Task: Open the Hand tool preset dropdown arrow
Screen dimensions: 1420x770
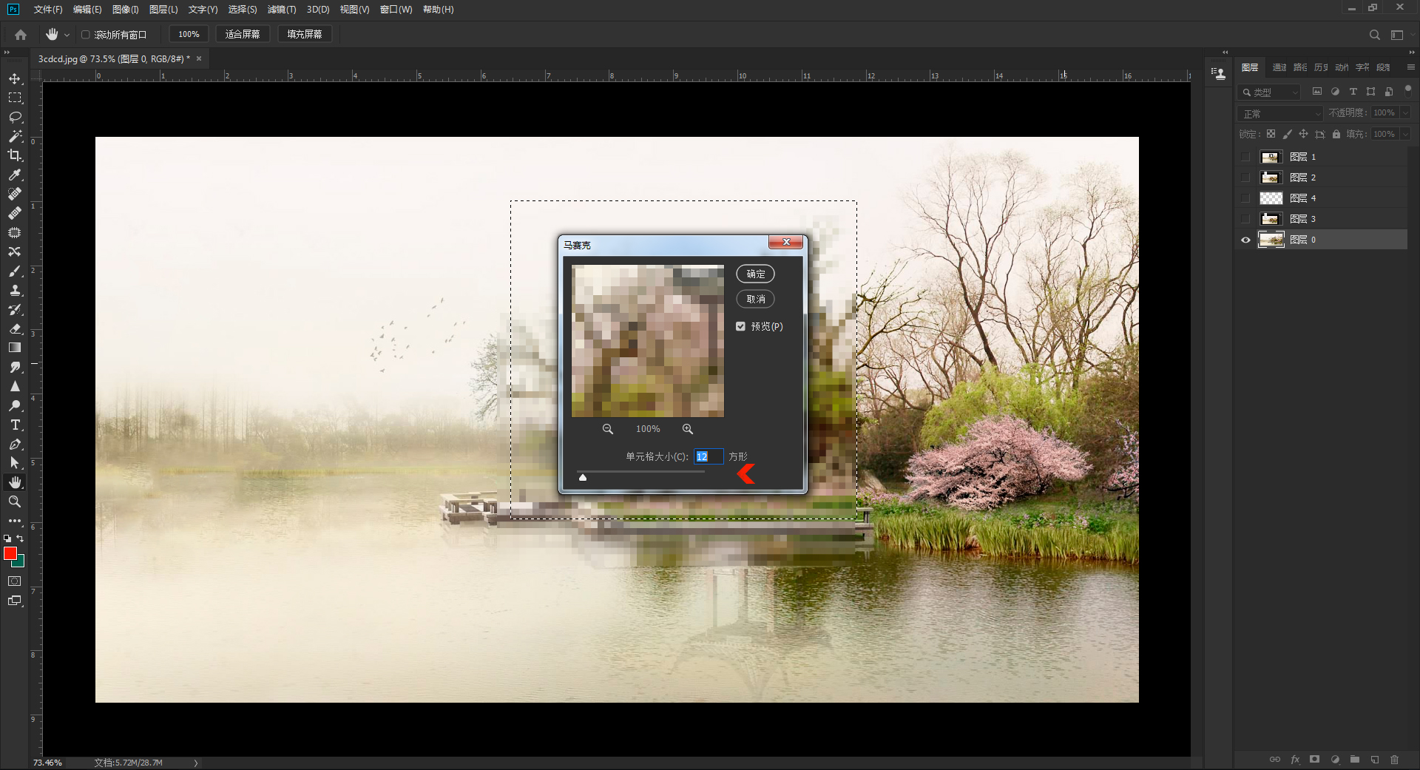Action: pos(67,35)
